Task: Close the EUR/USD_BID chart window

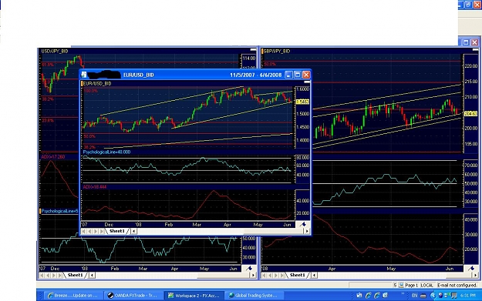Action: 306,75
